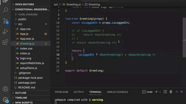Expand the node_modules folder
This screenshot has width=186, height=104.
[x=31, y=14]
